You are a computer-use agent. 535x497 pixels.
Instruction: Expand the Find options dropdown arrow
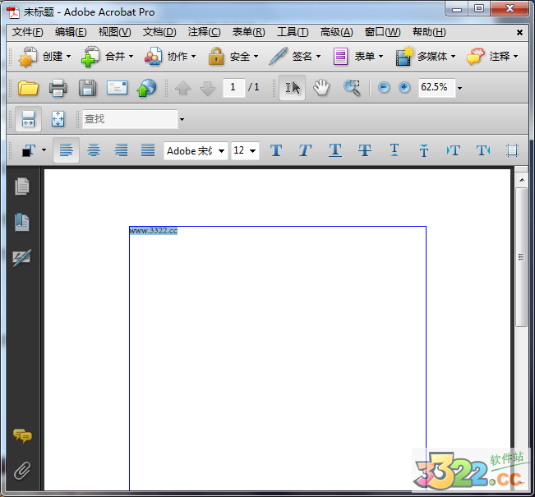click(182, 119)
